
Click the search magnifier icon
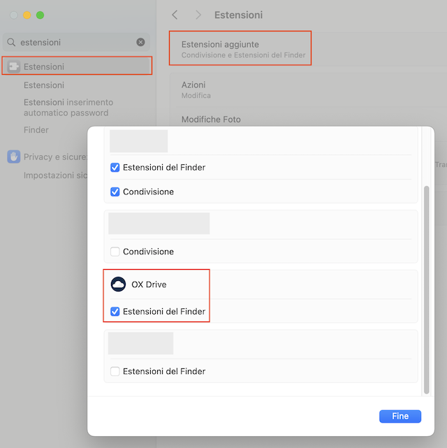pyautogui.click(x=11, y=43)
